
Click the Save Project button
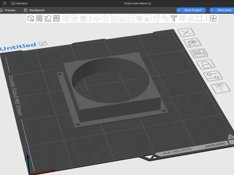(193, 10)
